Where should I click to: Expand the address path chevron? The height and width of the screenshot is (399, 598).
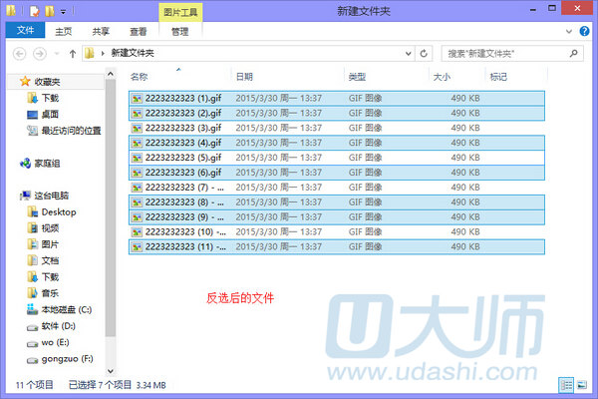coord(103,54)
